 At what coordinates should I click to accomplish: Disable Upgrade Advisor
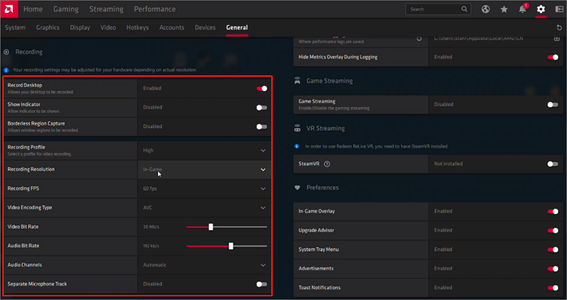click(x=553, y=230)
